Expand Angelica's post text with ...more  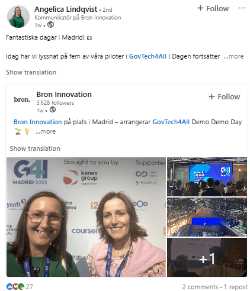tap(233, 56)
